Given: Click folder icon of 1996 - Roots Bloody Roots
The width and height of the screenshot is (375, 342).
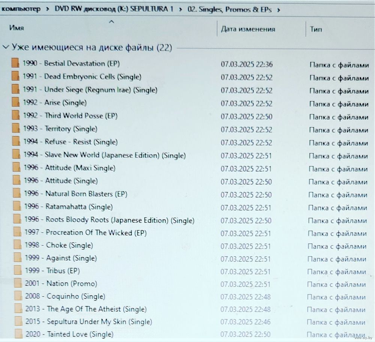Looking at the screenshot, I should pos(18,219).
